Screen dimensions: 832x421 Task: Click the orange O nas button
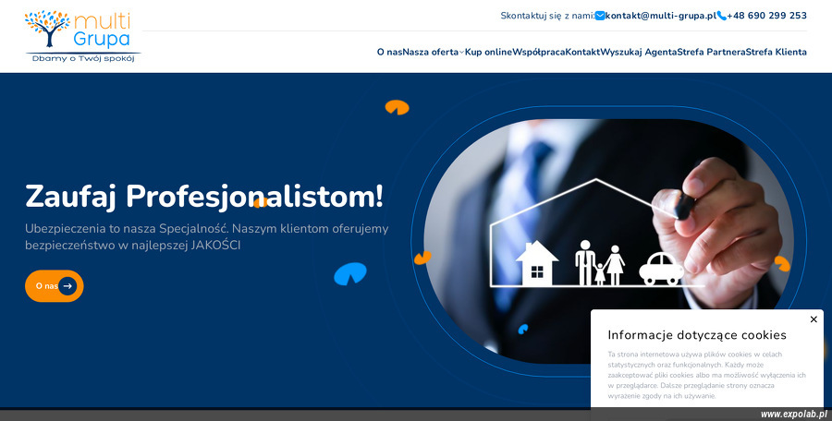[55, 286]
